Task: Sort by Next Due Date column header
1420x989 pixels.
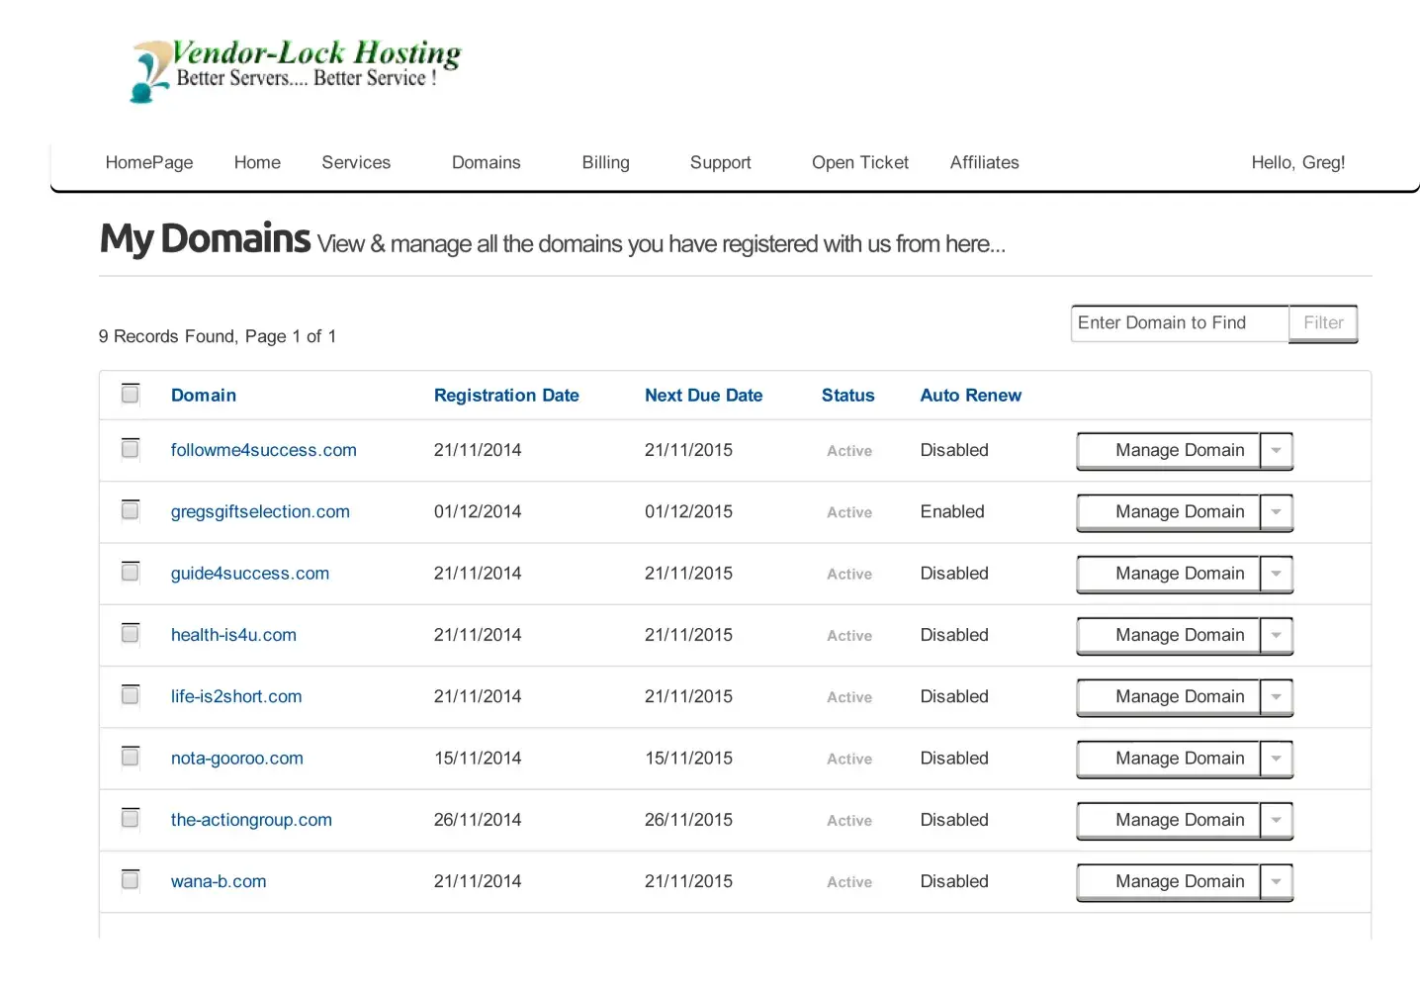Action: click(703, 396)
